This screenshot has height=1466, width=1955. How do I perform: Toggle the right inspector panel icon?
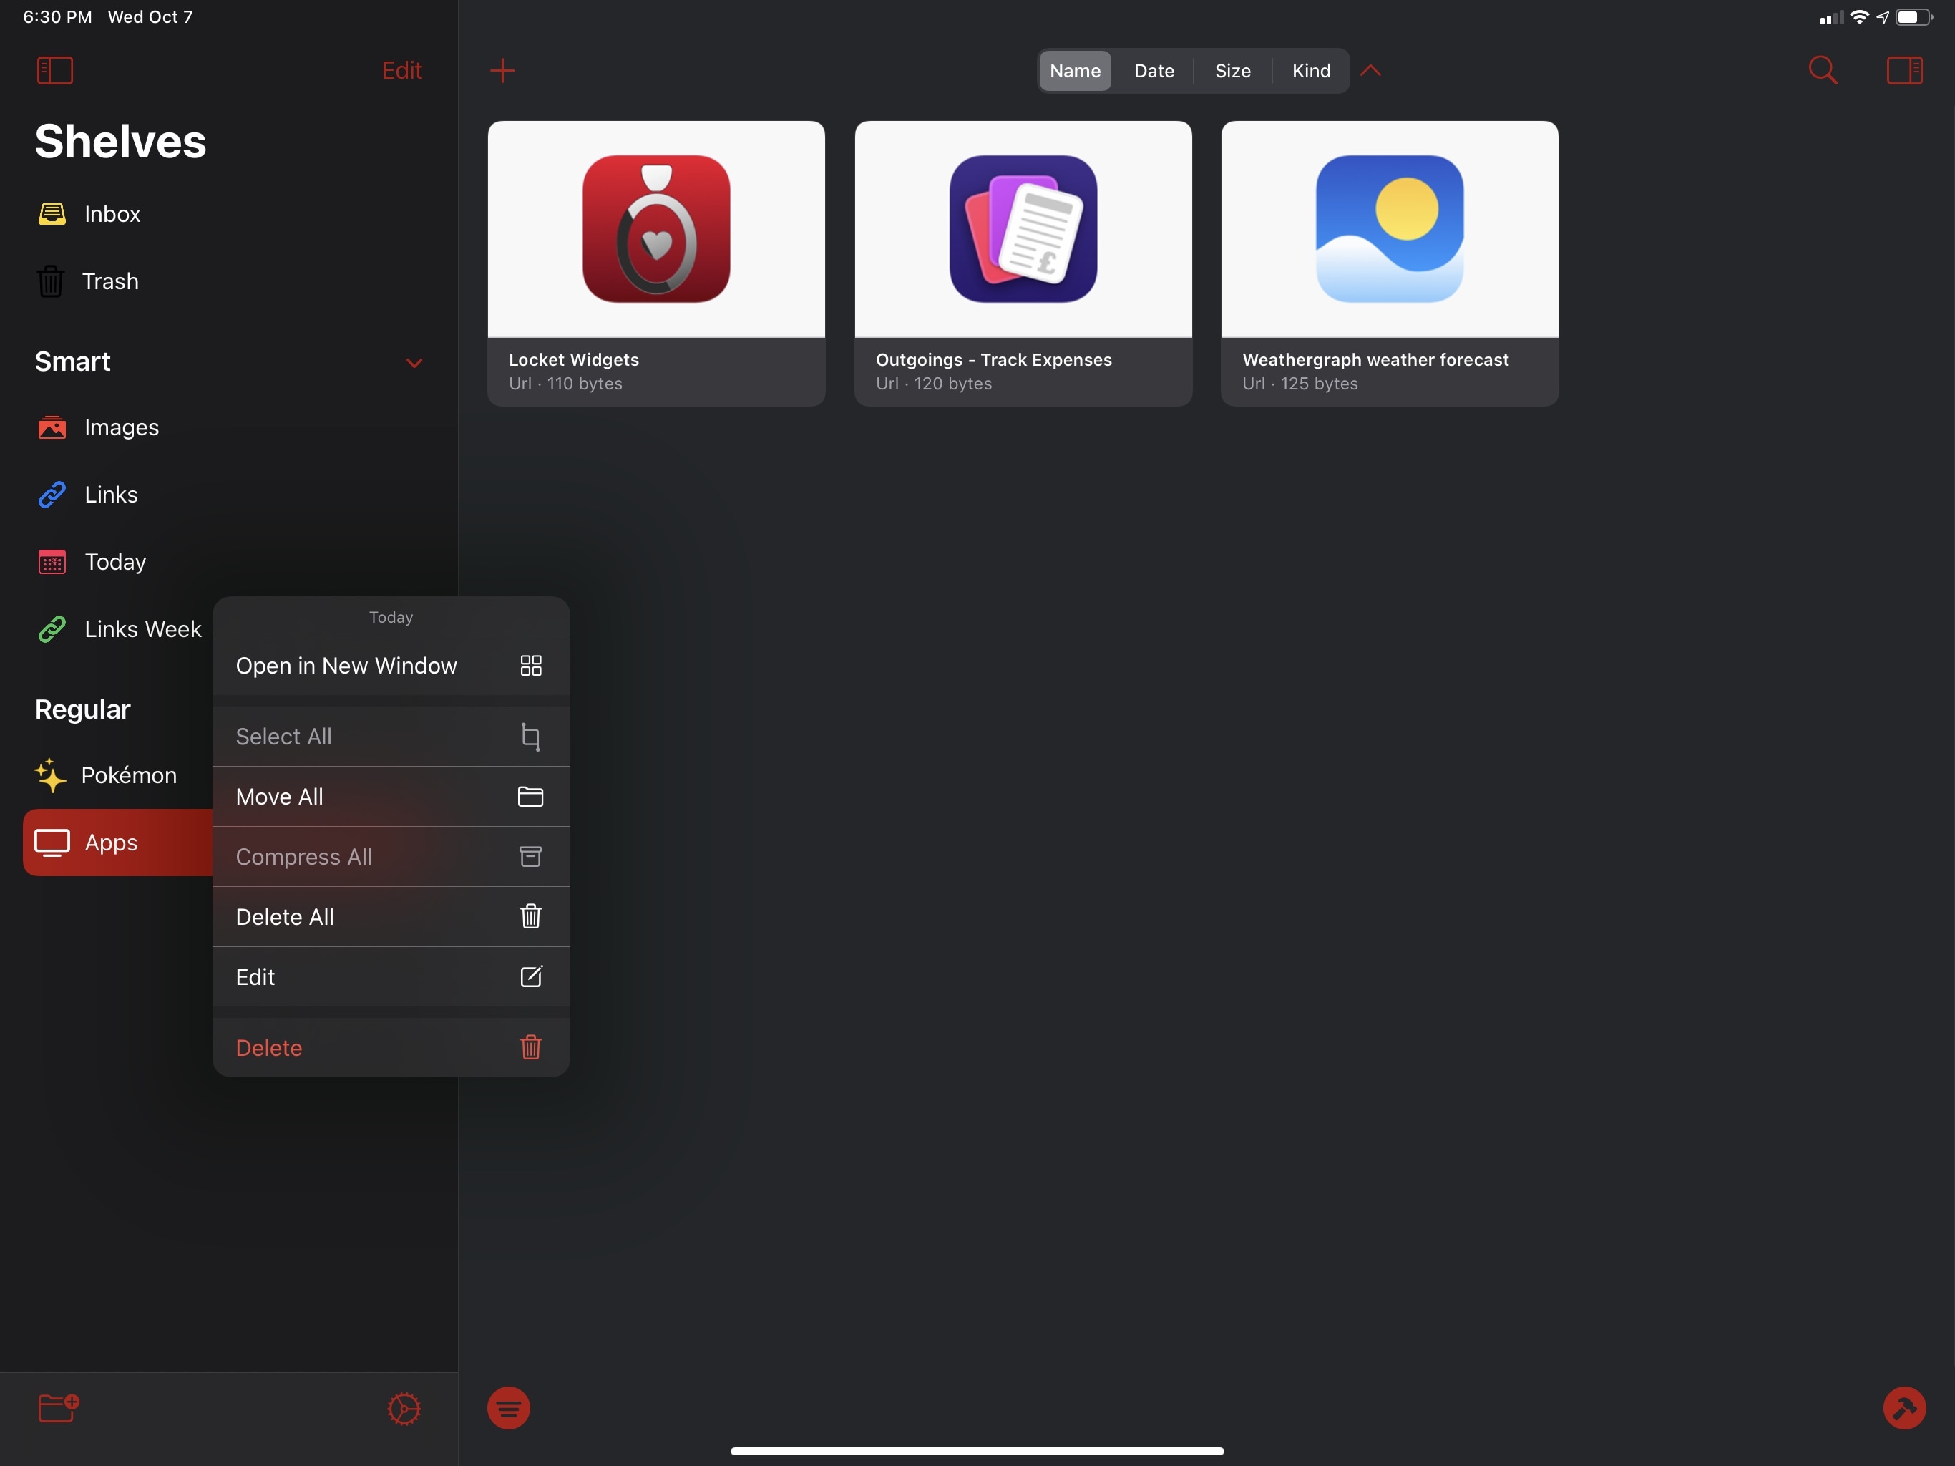pyautogui.click(x=1903, y=71)
